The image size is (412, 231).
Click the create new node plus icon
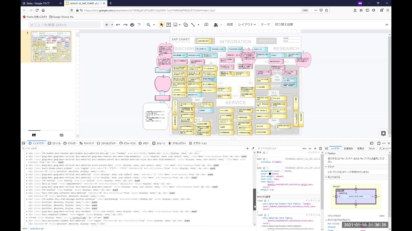tap(248, 149)
